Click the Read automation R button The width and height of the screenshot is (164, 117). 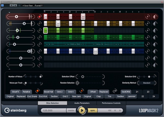pyautogui.click(x=11, y=5)
